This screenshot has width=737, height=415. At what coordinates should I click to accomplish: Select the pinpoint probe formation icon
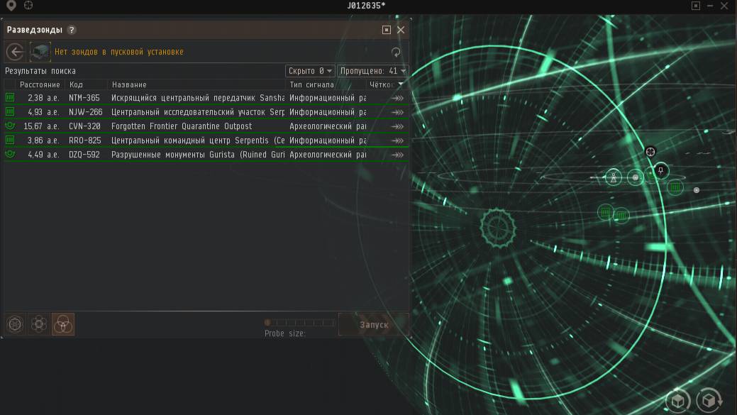(x=39, y=324)
